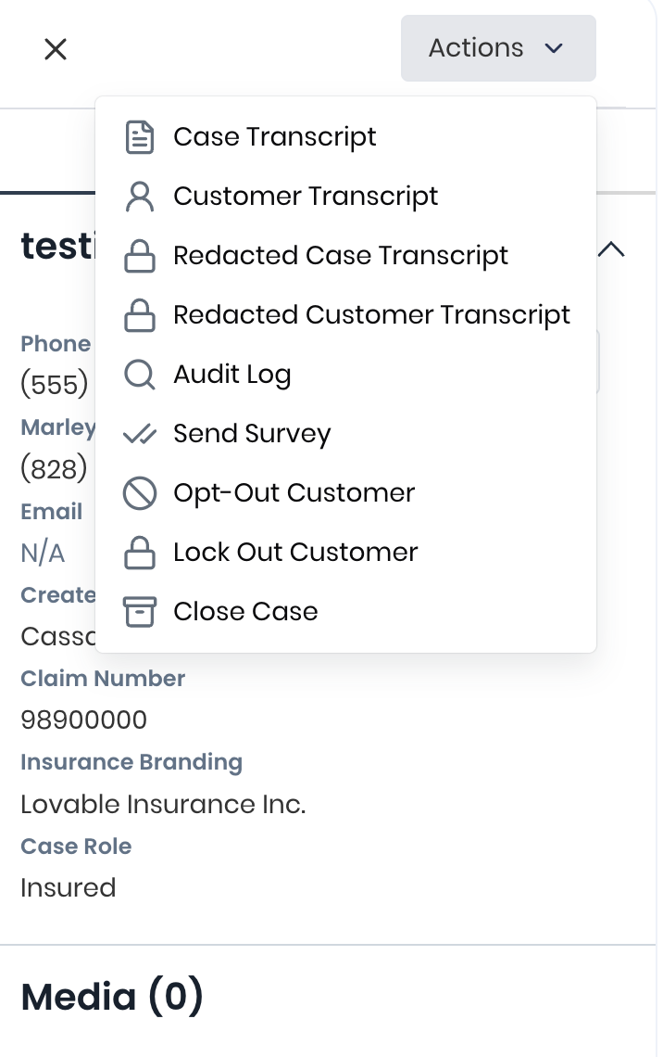Choose Redacted Customer Transcript option

[371, 315]
